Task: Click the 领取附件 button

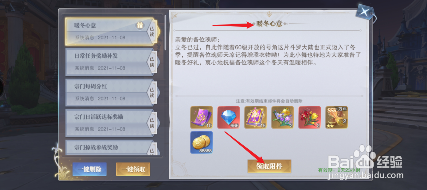Action: click(269, 166)
